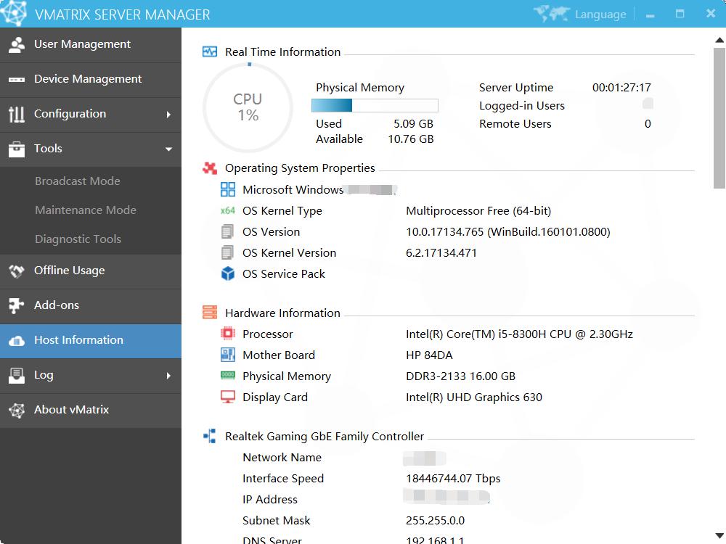This screenshot has height=544, width=726.
Task: Click the Host Information cloud icon
Action: coord(17,341)
